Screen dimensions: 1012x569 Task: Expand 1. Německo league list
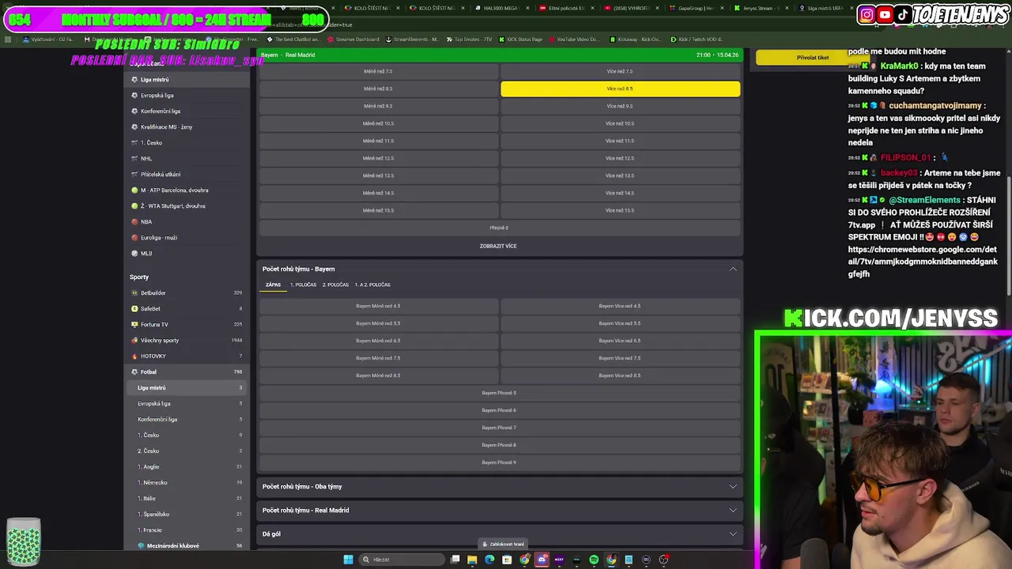click(187, 483)
